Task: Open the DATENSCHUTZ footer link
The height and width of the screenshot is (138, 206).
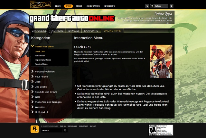Action: [83, 126]
